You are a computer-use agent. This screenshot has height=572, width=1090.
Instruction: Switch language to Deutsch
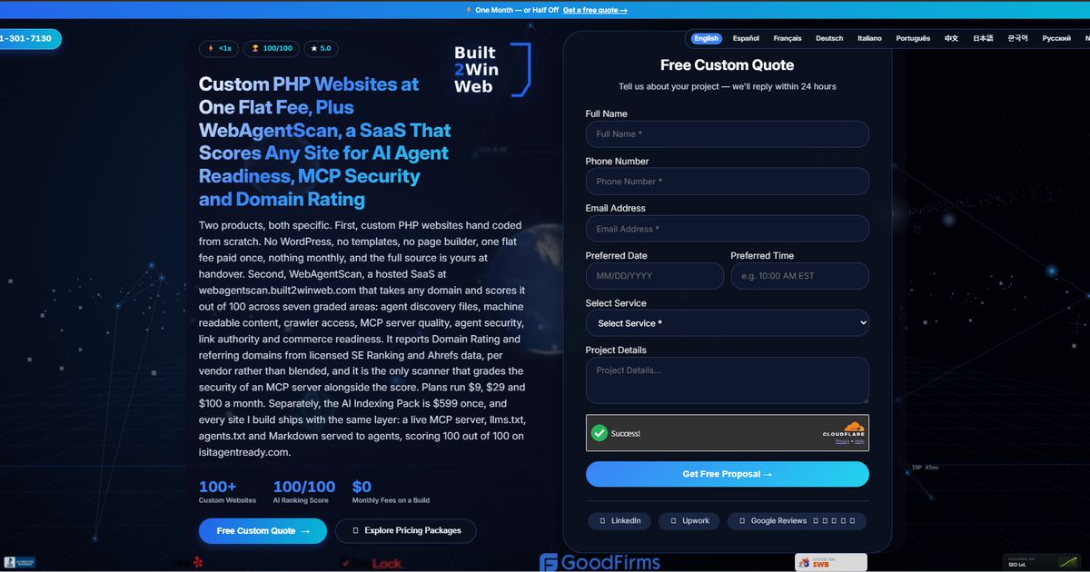click(829, 38)
